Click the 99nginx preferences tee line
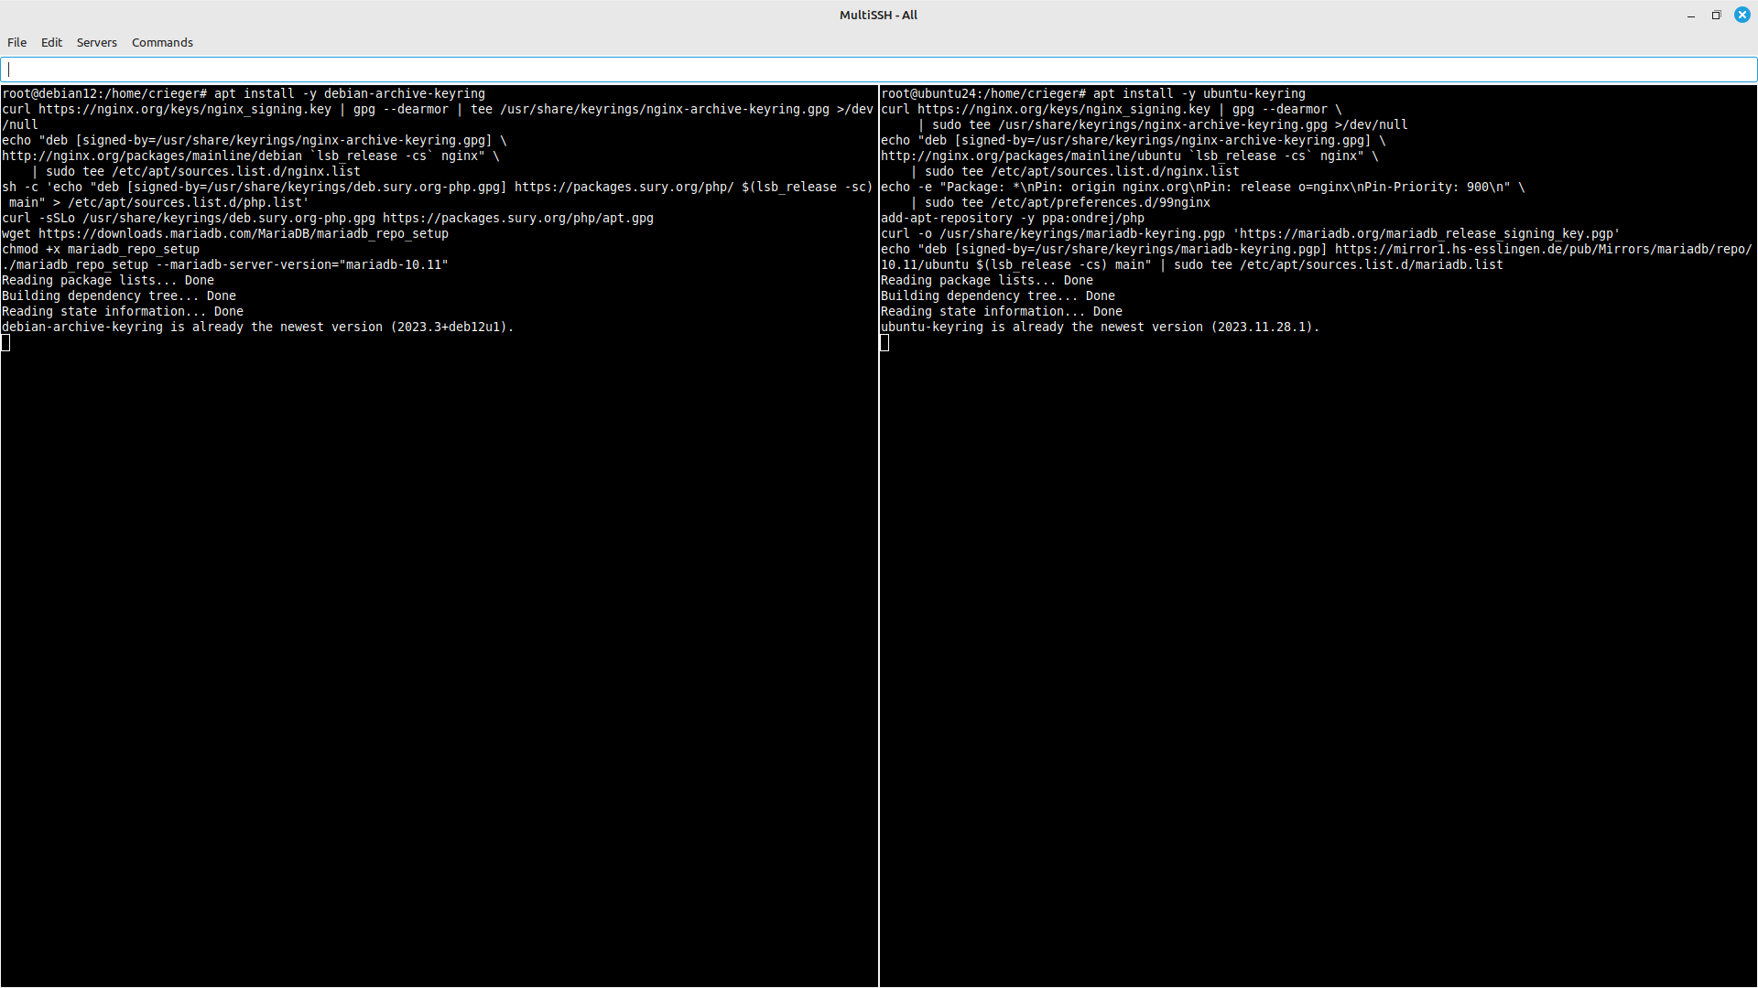Screen dimensions: 1758x988 click(1060, 202)
